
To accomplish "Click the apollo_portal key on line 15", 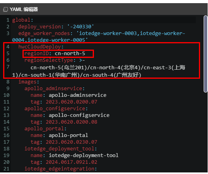I will click(x=44, y=129).
